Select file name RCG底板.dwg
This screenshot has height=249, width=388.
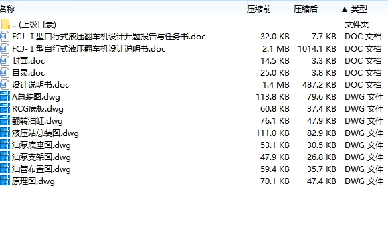37,109
